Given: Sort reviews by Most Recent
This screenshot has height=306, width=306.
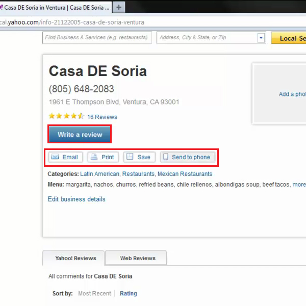Looking at the screenshot, I should click(x=94, y=293).
